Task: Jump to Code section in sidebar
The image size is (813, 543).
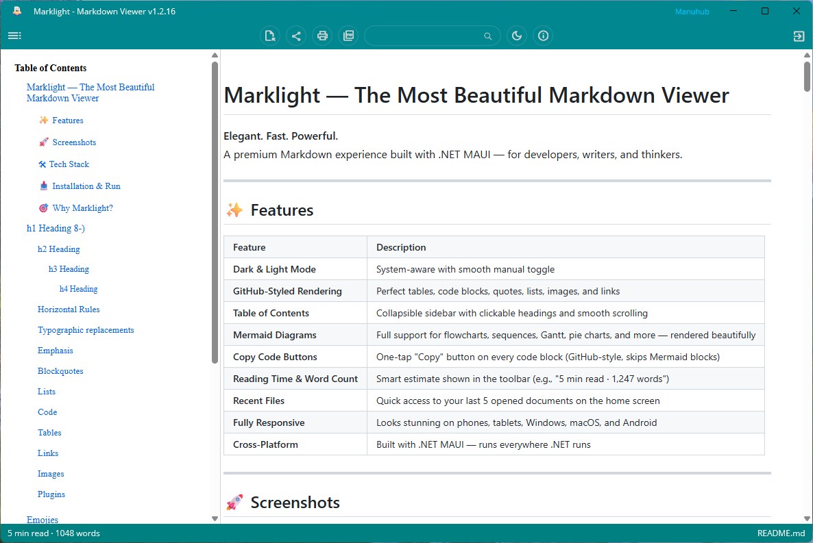Action: [47, 412]
